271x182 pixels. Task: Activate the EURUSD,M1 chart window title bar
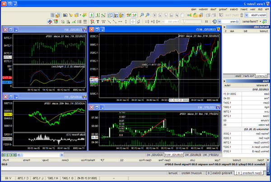click(45, 30)
